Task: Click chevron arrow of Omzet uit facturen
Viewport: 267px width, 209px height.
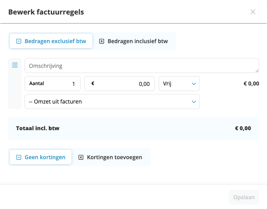Action: coord(194,102)
